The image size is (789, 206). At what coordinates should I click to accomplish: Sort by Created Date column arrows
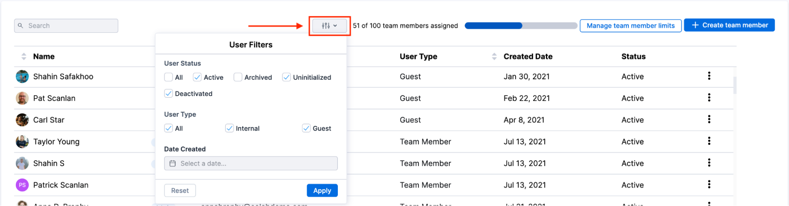[x=494, y=56]
